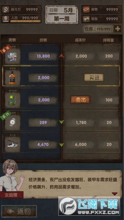This screenshot has height=220, width=124.
Task: Select the whiskey bottle goods icon
Action: click(x=12, y=78)
